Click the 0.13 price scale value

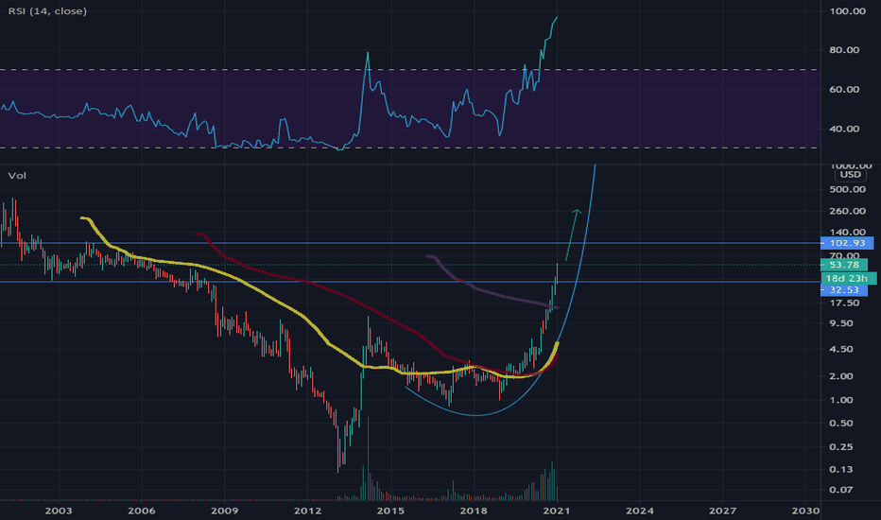pos(841,469)
